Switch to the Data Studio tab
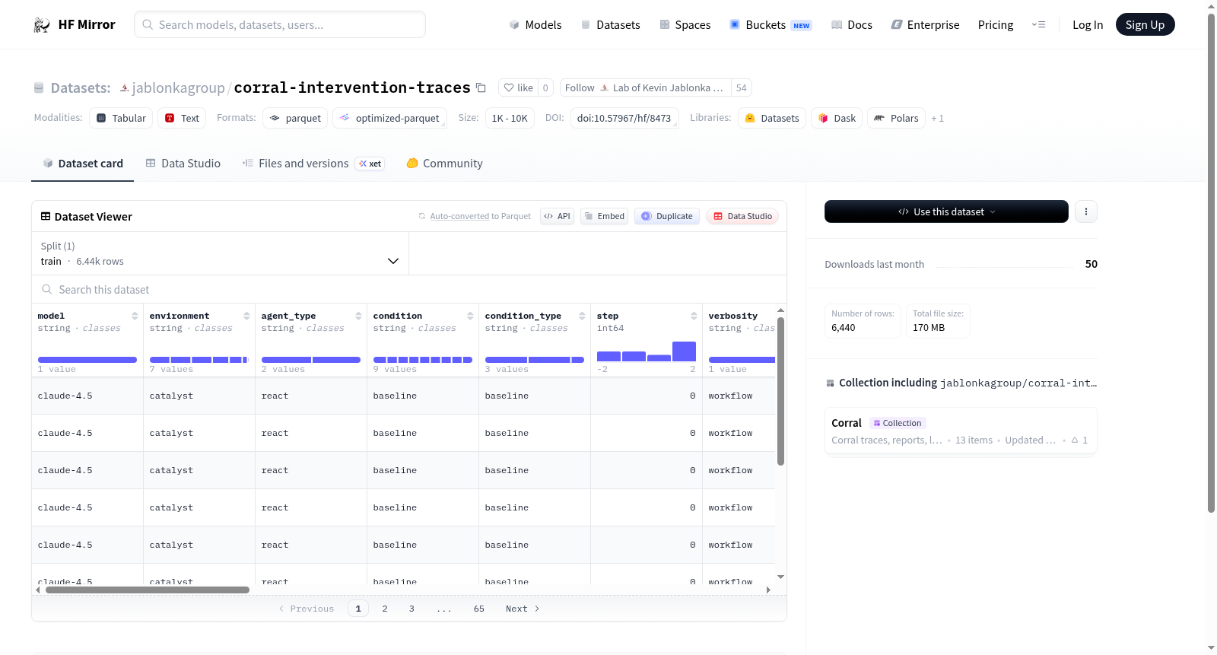Screen dimensions: 1217x655 coord(183,164)
